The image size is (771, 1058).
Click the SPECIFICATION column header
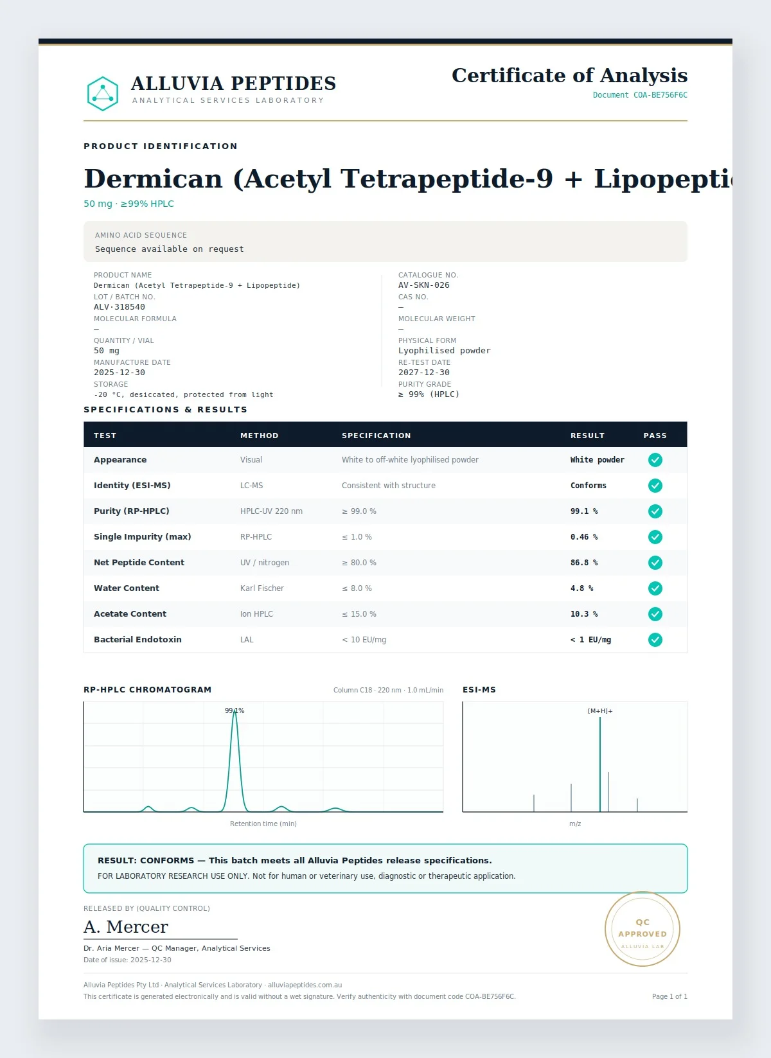(x=377, y=436)
